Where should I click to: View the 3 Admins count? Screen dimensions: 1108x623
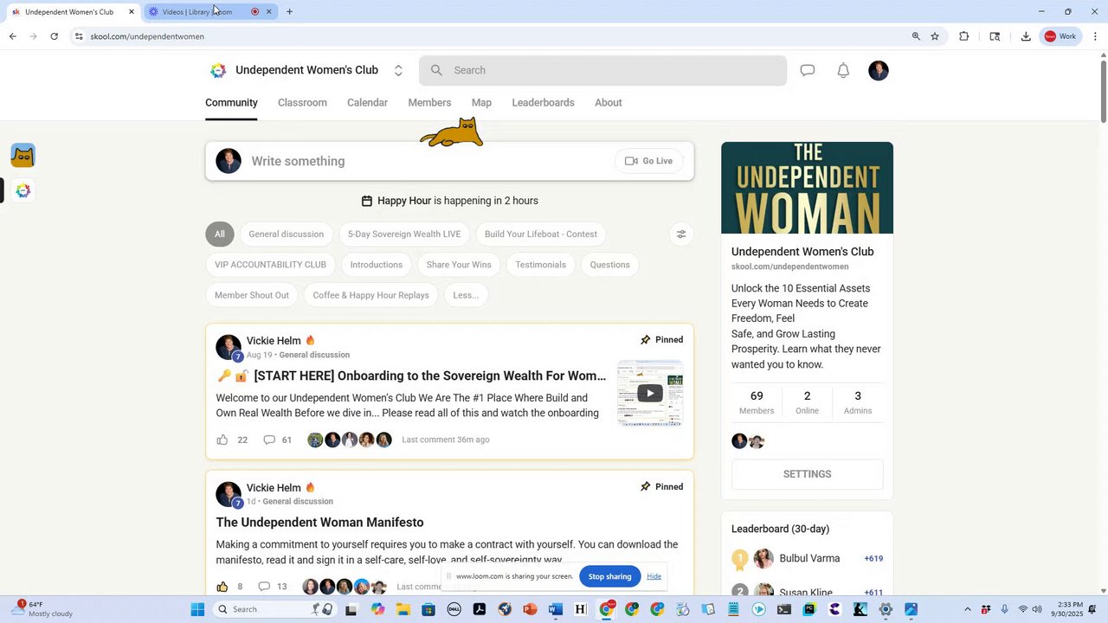(x=858, y=402)
